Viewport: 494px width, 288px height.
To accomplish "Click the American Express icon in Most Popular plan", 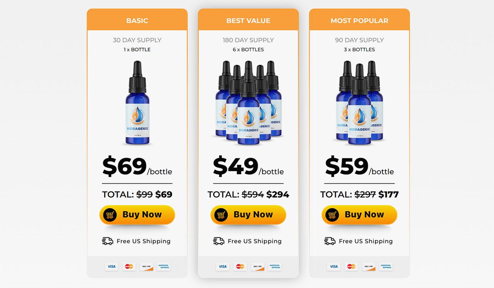I will (x=386, y=266).
